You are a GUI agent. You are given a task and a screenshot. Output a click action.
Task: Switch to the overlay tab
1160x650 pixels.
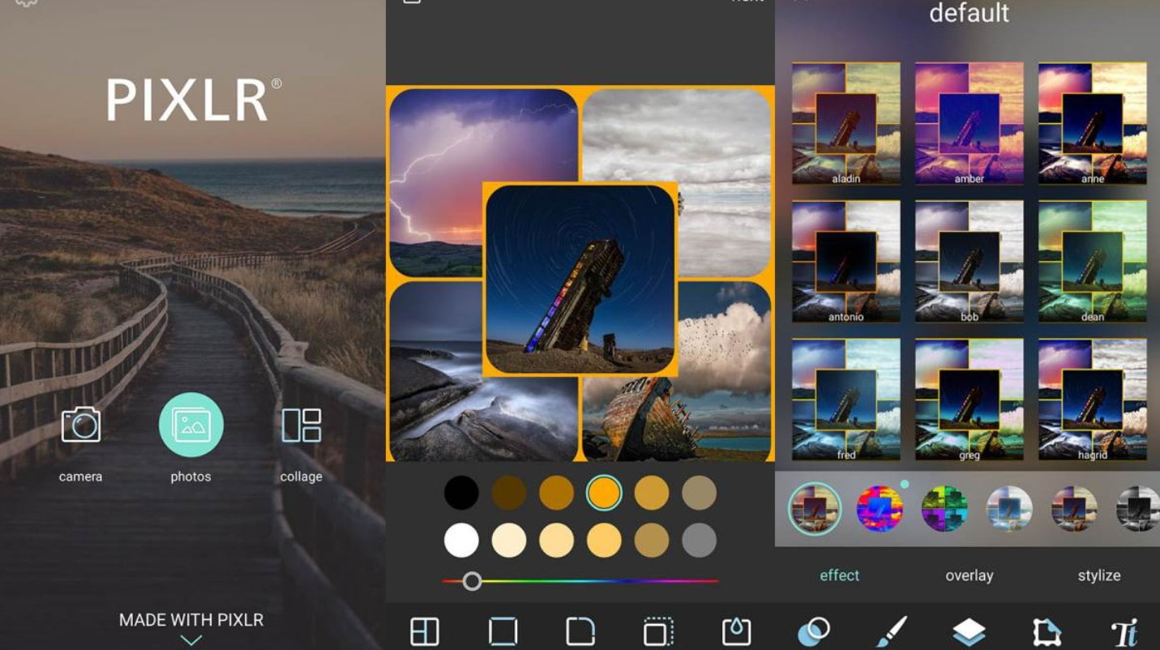969,575
